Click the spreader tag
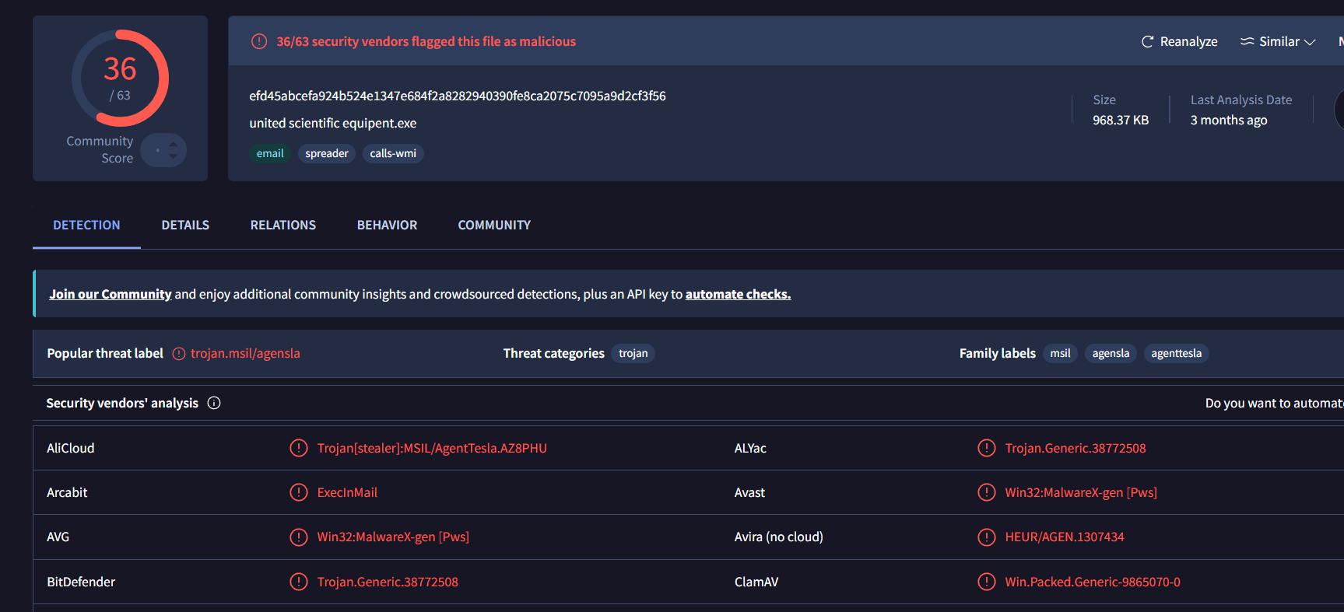The width and height of the screenshot is (1344, 612). (x=327, y=153)
